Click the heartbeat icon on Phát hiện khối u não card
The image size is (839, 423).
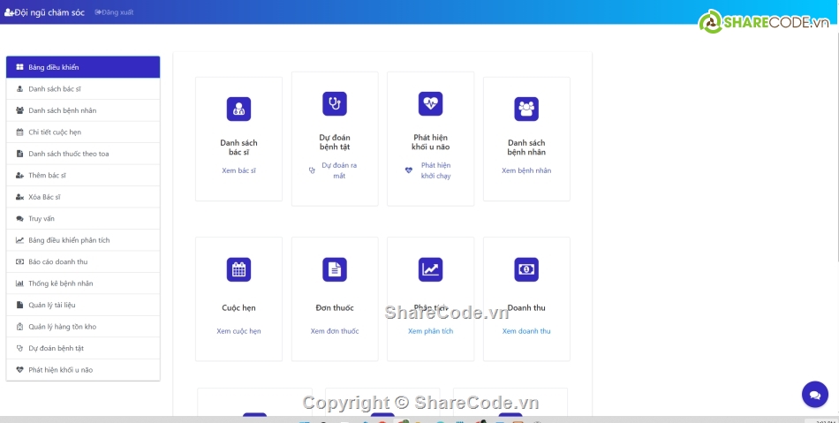pos(430,103)
